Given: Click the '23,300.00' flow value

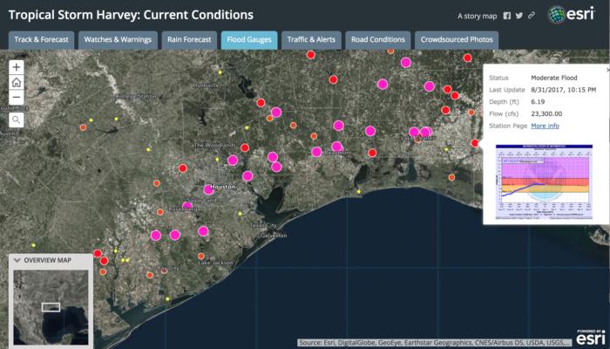Looking at the screenshot, I should click(x=546, y=113).
